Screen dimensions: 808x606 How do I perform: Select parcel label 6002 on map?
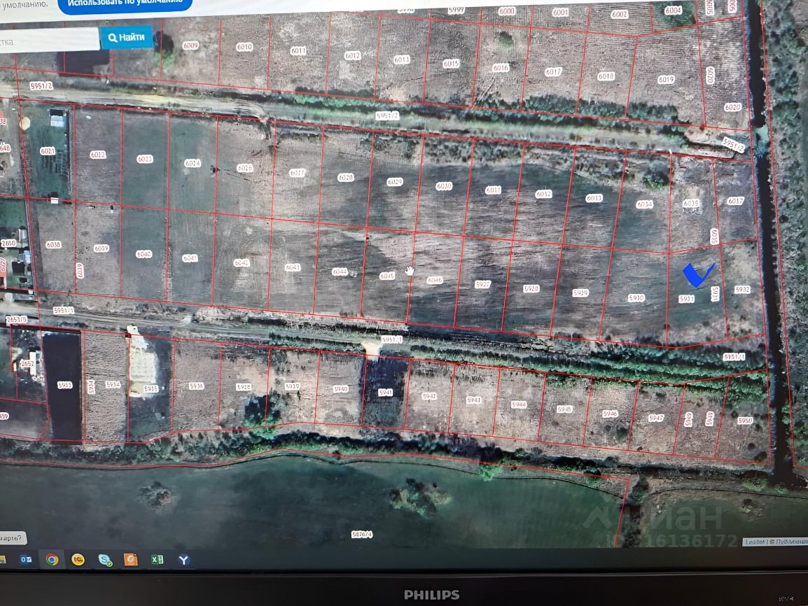click(x=619, y=15)
